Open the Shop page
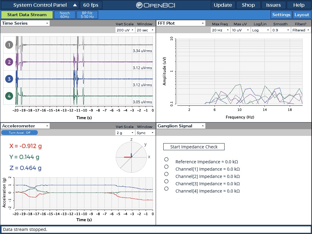Screen dimensions: 312x234 point(248,5)
